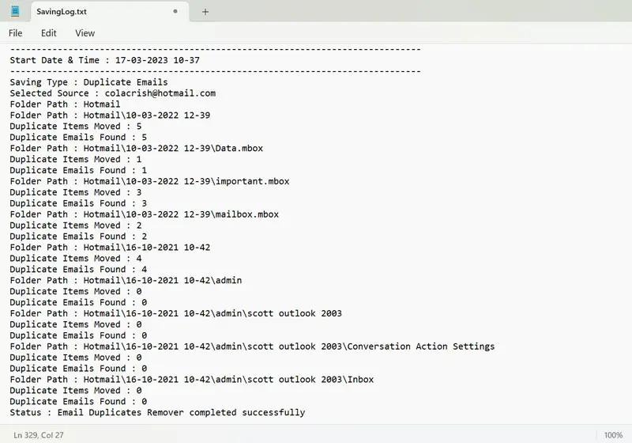632x443 pixels.
Task: Click the important.mbox folder path line
Action: pos(149,181)
